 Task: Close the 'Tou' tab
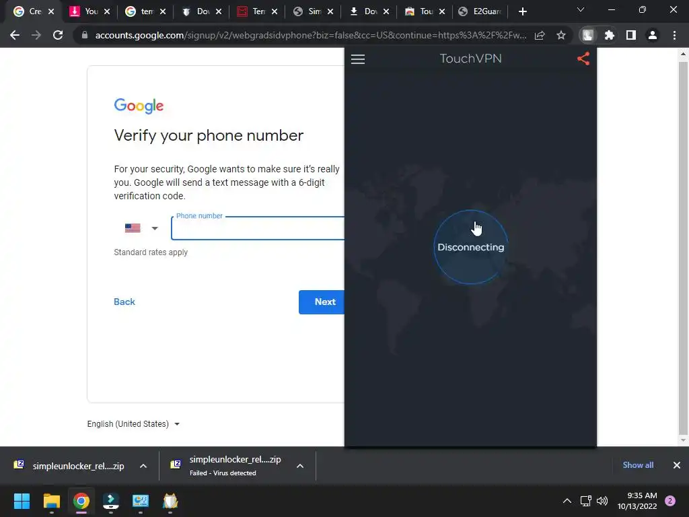point(442,11)
